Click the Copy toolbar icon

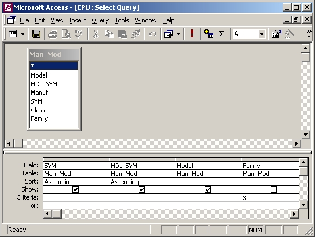click(109, 34)
